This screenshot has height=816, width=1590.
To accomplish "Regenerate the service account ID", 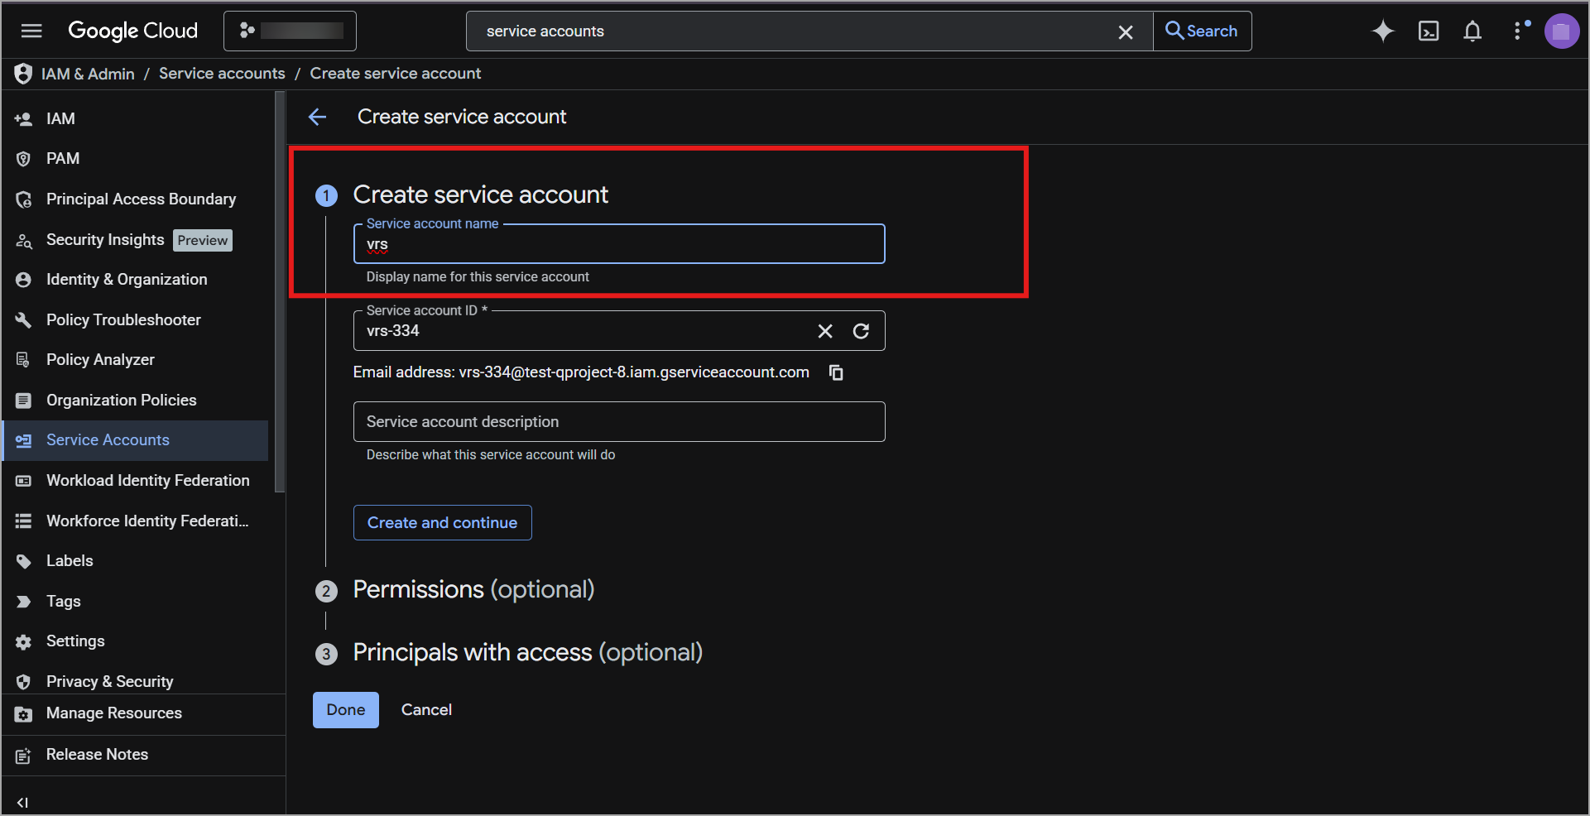I will click(862, 331).
